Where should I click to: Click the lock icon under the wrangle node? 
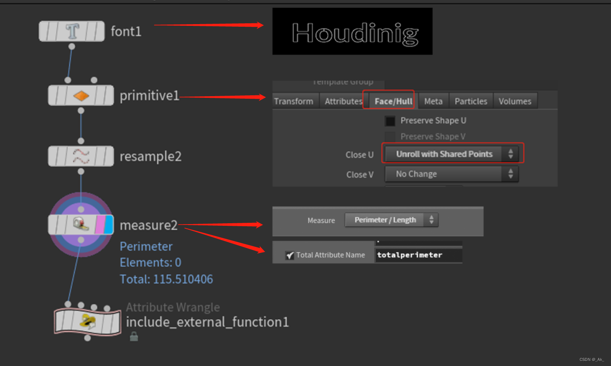coord(134,336)
